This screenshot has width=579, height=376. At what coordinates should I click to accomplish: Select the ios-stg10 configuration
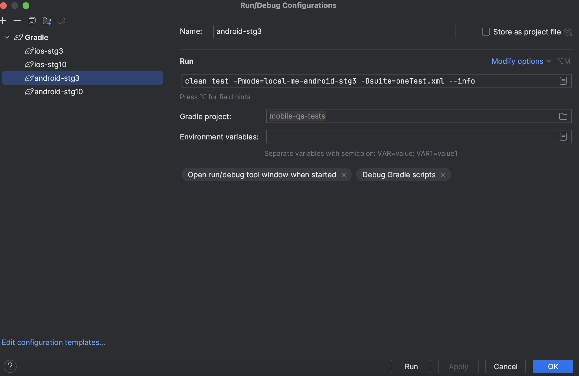pyautogui.click(x=82, y=65)
